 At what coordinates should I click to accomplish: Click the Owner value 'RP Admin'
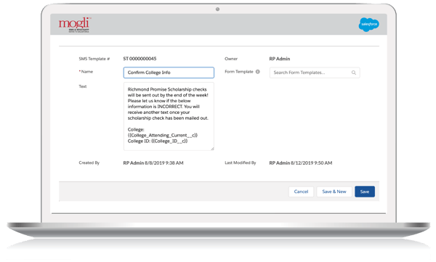click(x=280, y=59)
